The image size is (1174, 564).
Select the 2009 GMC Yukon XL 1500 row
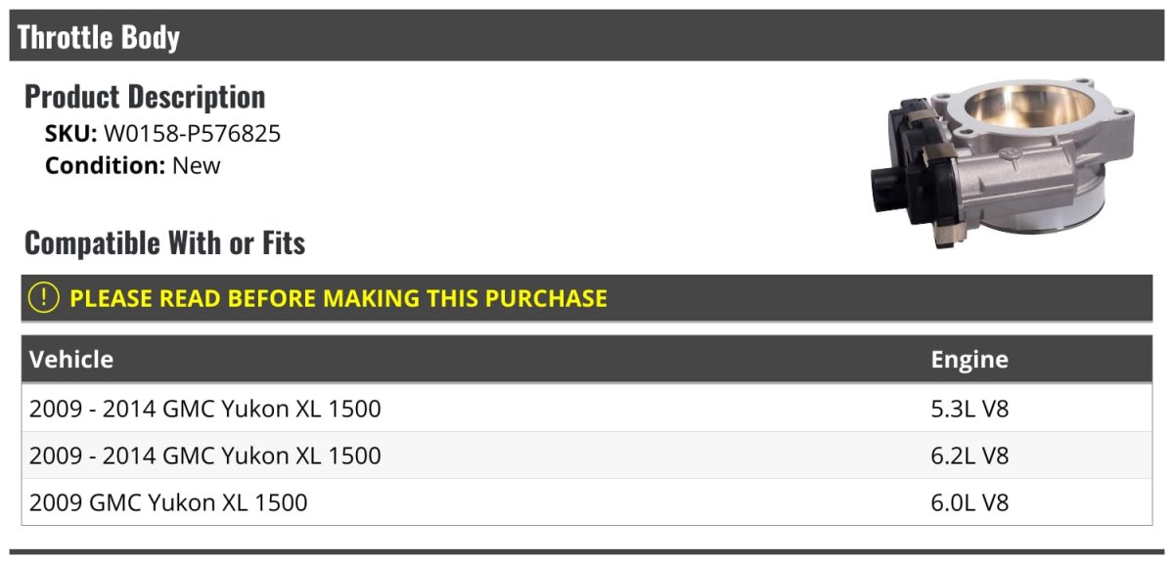(x=587, y=502)
